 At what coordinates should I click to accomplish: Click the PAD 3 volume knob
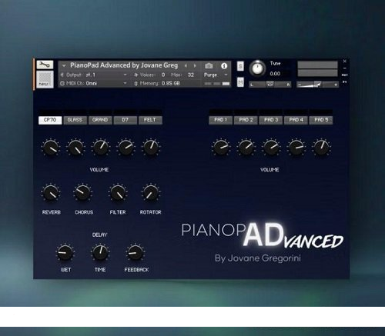tap(271, 148)
